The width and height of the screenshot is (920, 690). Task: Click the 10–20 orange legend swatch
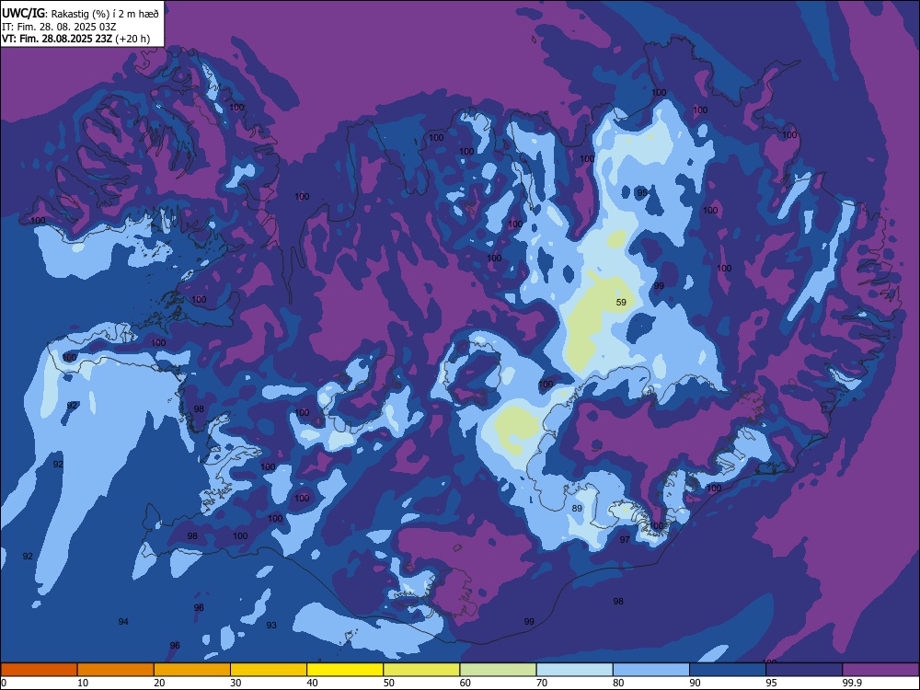pos(116,670)
